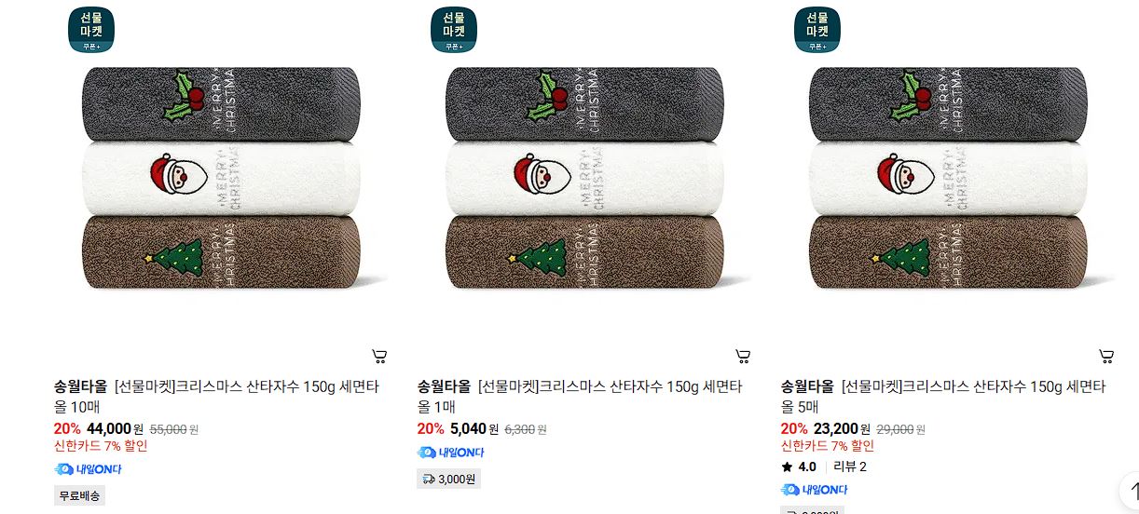Open 리뷰 2 reviews link
The height and width of the screenshot is (514, 1139).
click(x=850, y=467)
